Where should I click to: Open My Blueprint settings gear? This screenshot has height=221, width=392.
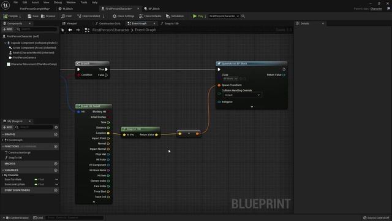pyautogui.click(x=56, y=127)
